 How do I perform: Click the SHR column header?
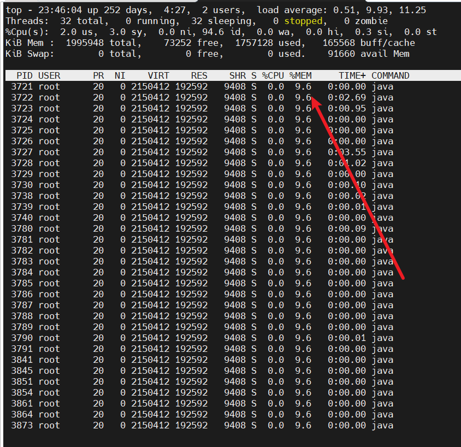tap(238, 75)
